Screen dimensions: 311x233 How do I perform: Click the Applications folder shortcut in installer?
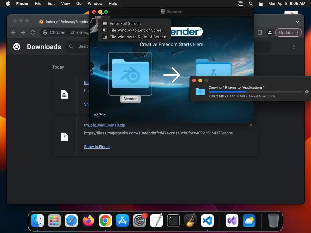214,67
